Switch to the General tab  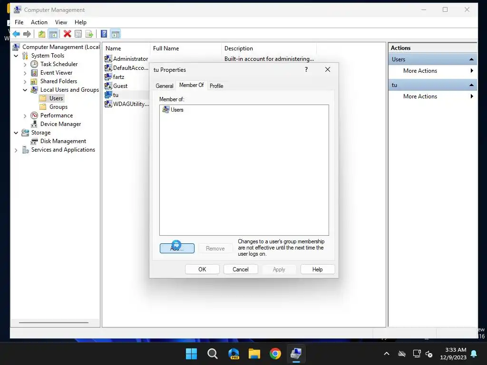click(x=164, y=86)
